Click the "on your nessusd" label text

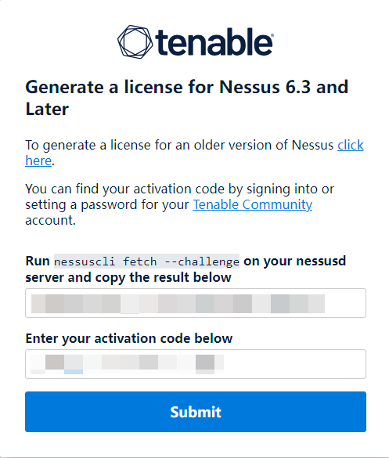pyautogui.click(x=294, y=261)
